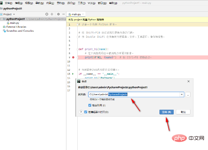Select the main.py editor tab
The width and height of the screenshot is (208, 150).
coord(76,14)
